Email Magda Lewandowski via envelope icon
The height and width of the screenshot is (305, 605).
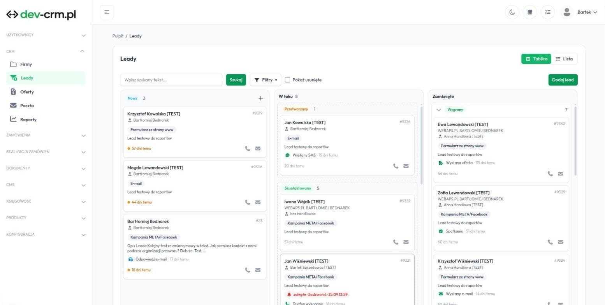pos(258,202)
